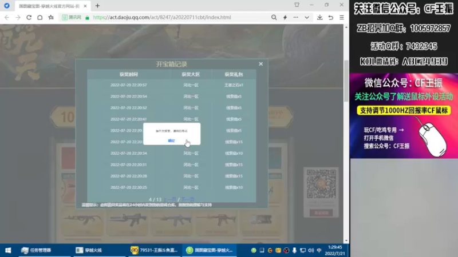Bookmark page with the star icon
This screenshot has height=257, width=458.
[x=51, y=18]
